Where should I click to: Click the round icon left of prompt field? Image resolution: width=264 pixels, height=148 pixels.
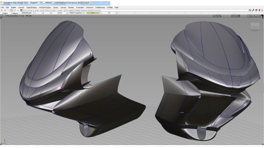pos(21,10)
